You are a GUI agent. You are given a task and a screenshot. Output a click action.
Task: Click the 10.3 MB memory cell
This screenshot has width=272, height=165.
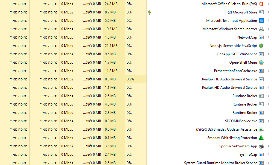tap(114, 29)
